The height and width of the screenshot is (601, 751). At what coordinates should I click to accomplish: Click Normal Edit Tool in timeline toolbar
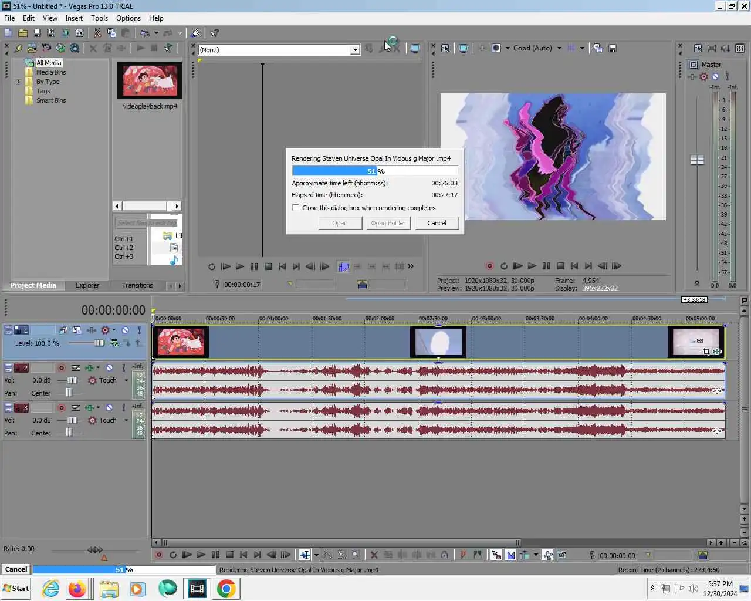coord(305,555)
